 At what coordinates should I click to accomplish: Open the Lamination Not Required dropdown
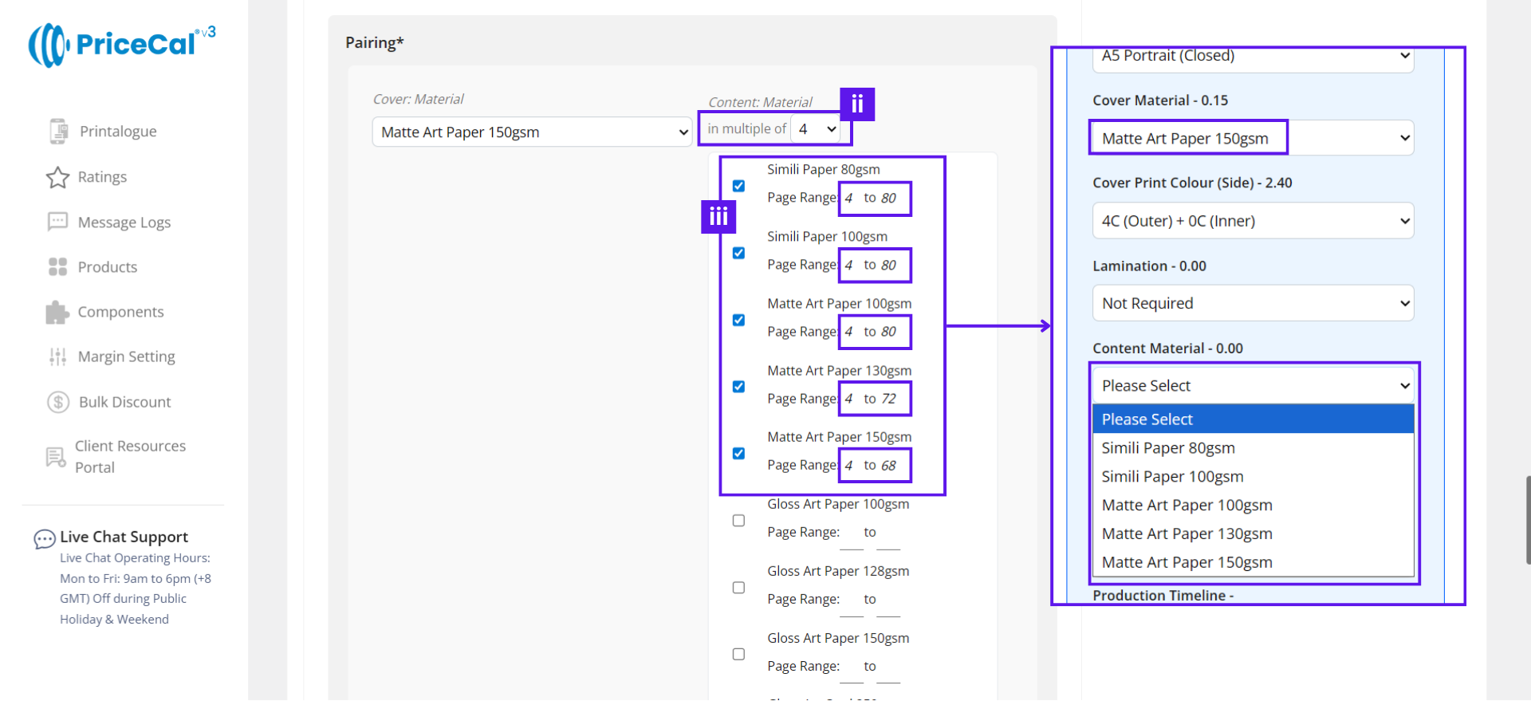[x=1252, y=303]
